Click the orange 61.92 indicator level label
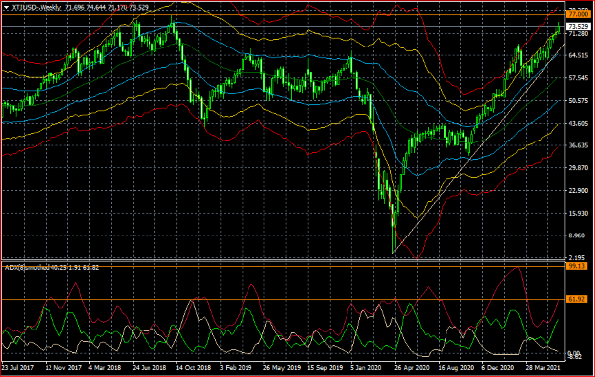Screen dimensions: 595x377 (x=577, y=299)
